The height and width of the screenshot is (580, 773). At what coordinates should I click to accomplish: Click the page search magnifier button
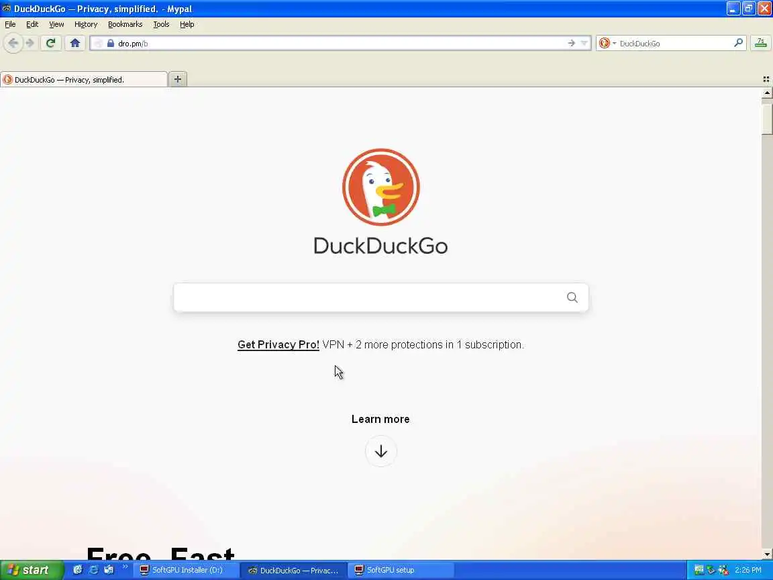[x=572, y=297]
